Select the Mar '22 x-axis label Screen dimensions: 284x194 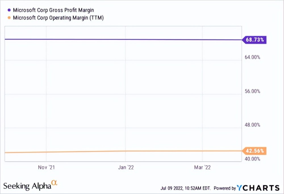(x=202, y=167)
